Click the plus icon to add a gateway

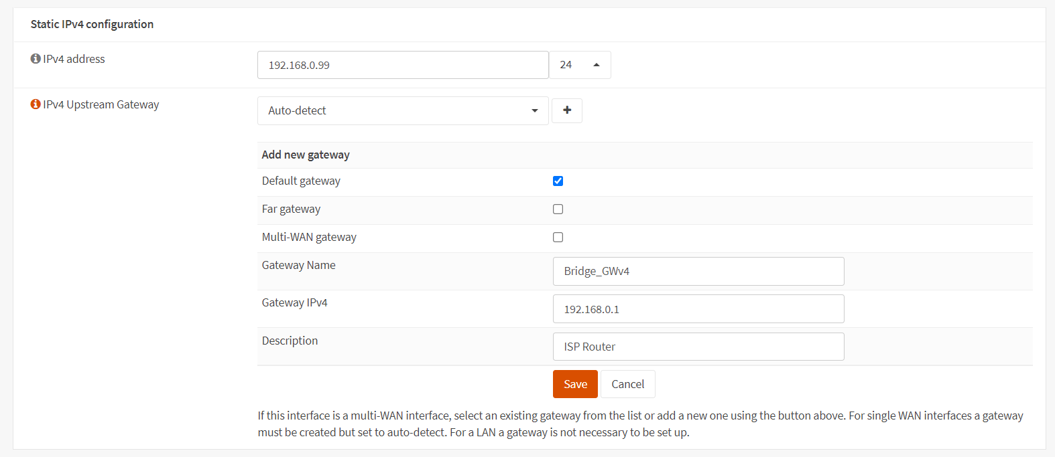coord(566,110)
